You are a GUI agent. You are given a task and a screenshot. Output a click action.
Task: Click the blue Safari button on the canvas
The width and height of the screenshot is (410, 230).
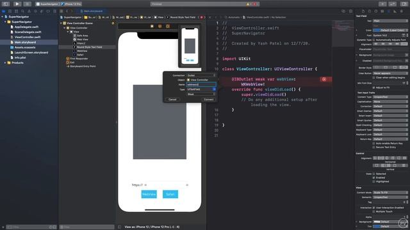(170, 194)
